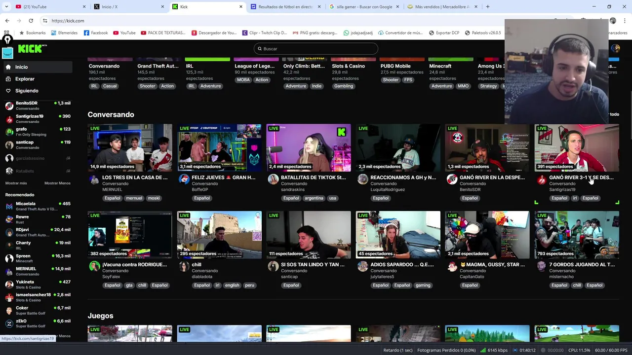Open the browser tab search dropdown
The width and height of the screenshot is (632, 355).
[x=6, y=7]
